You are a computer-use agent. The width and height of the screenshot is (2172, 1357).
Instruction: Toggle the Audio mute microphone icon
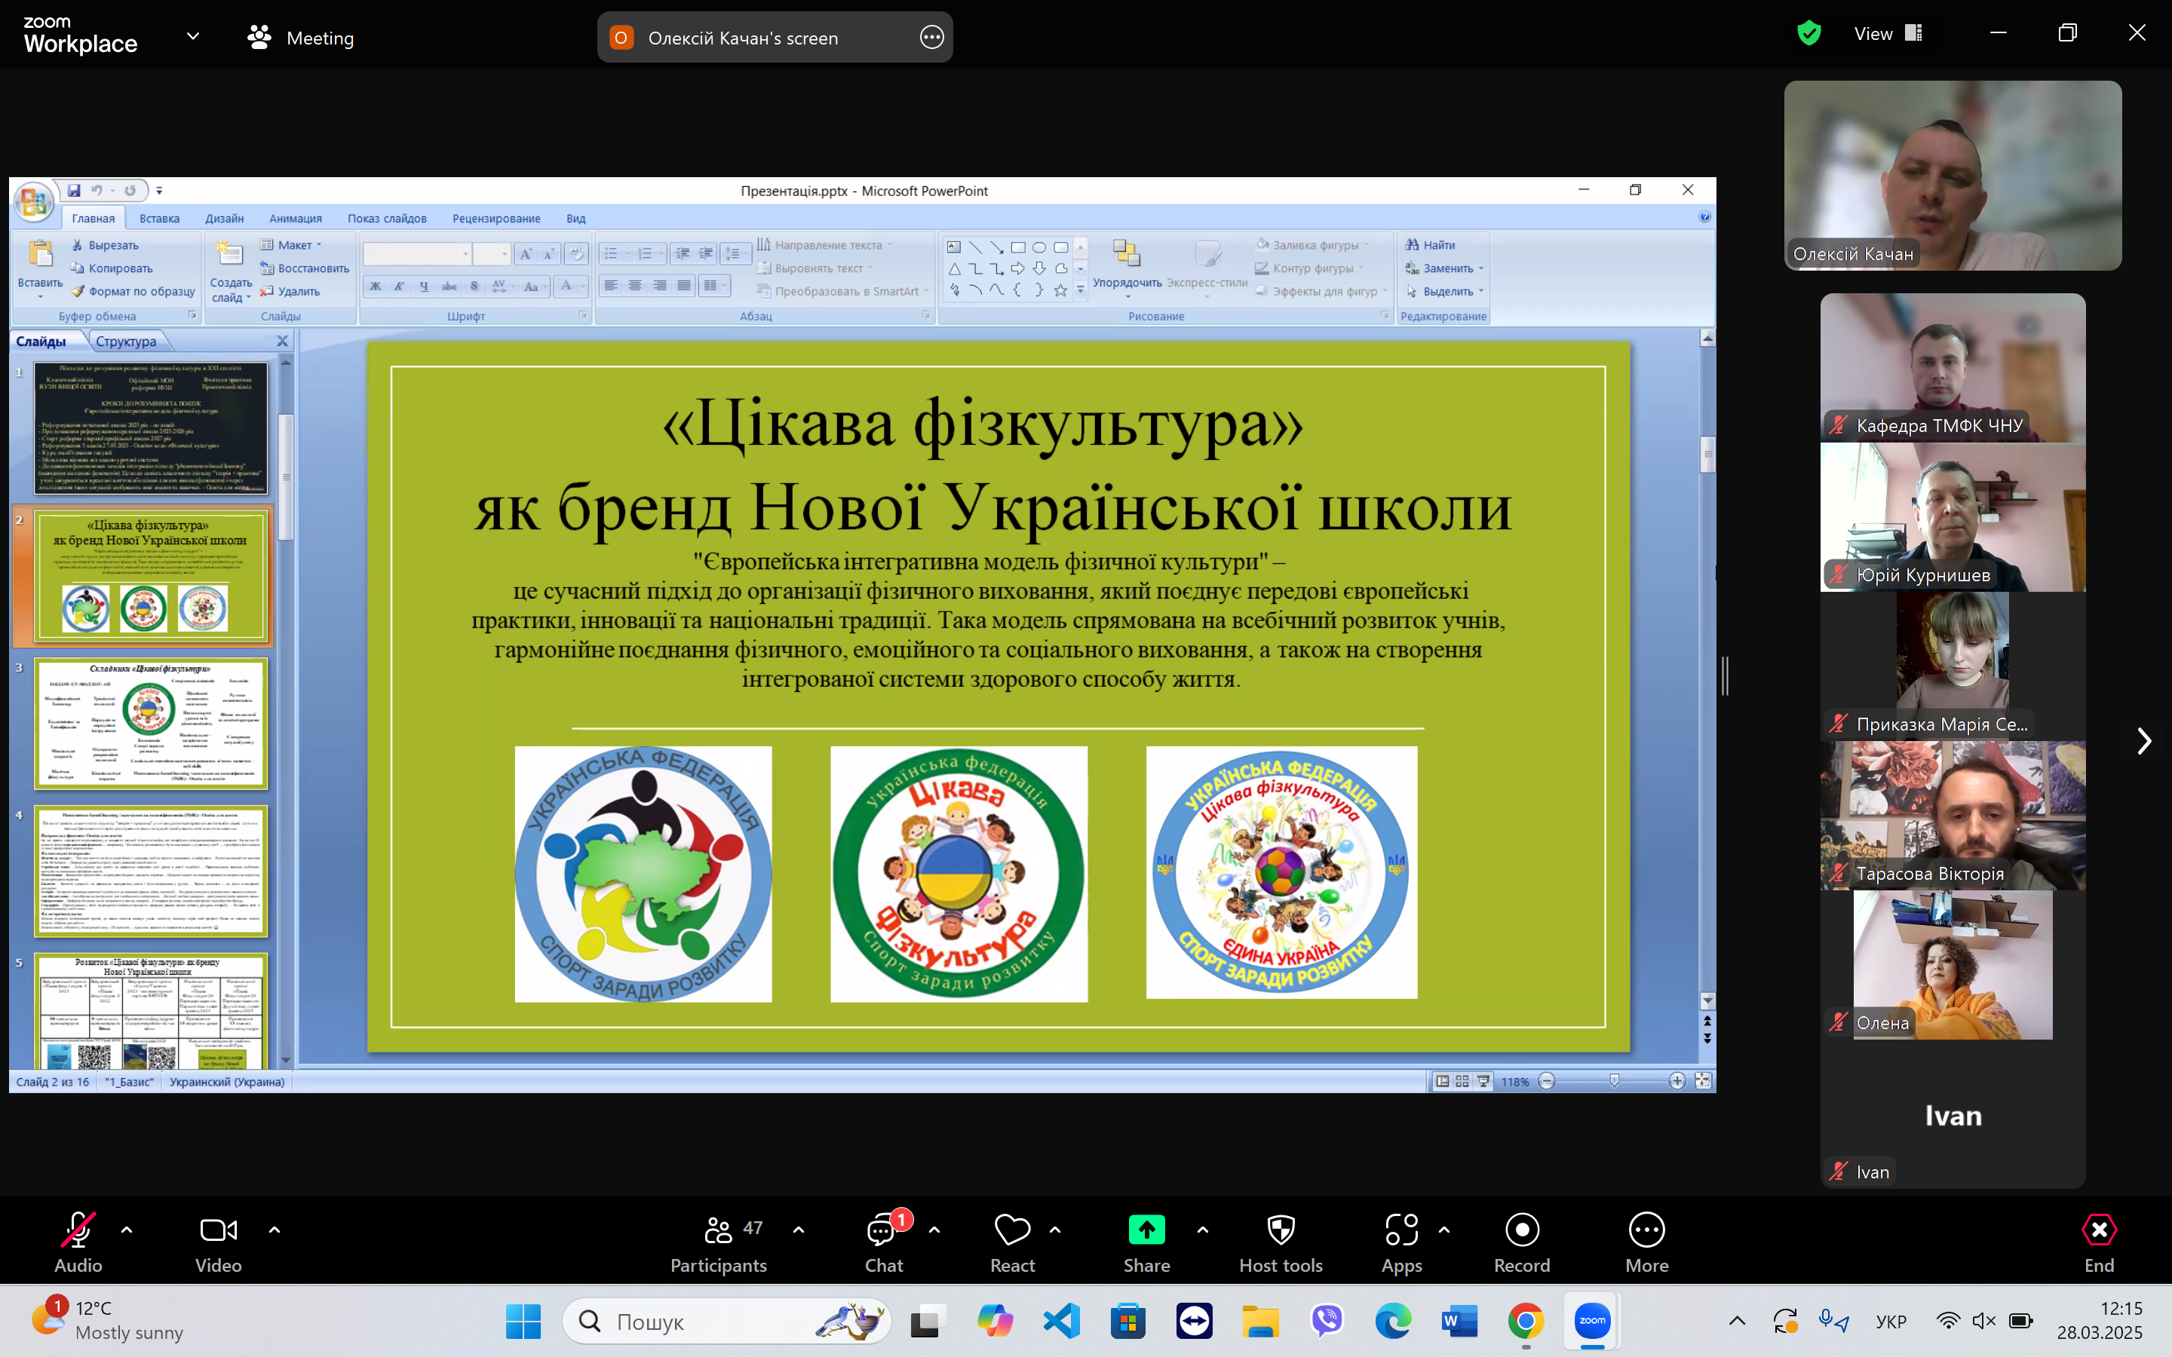(77, 1230)
